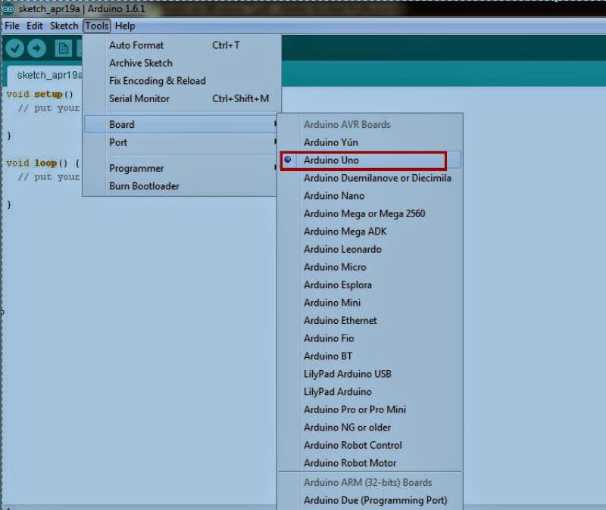
Task: Choose Arduino Robot Motor board
Action: [370, 463]
